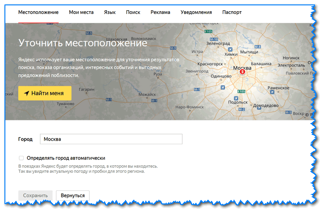Click the airport icon above Подольск
324x213 pixels.
[236, 98]
